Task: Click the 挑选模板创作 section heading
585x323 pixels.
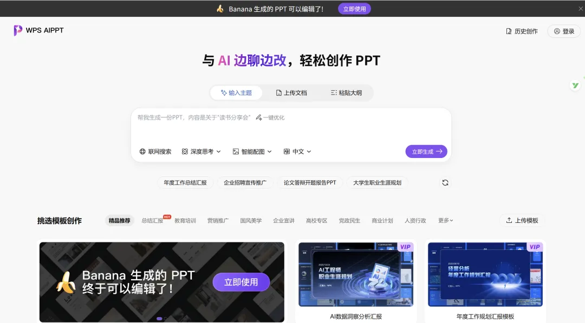Action: point(60,221)
